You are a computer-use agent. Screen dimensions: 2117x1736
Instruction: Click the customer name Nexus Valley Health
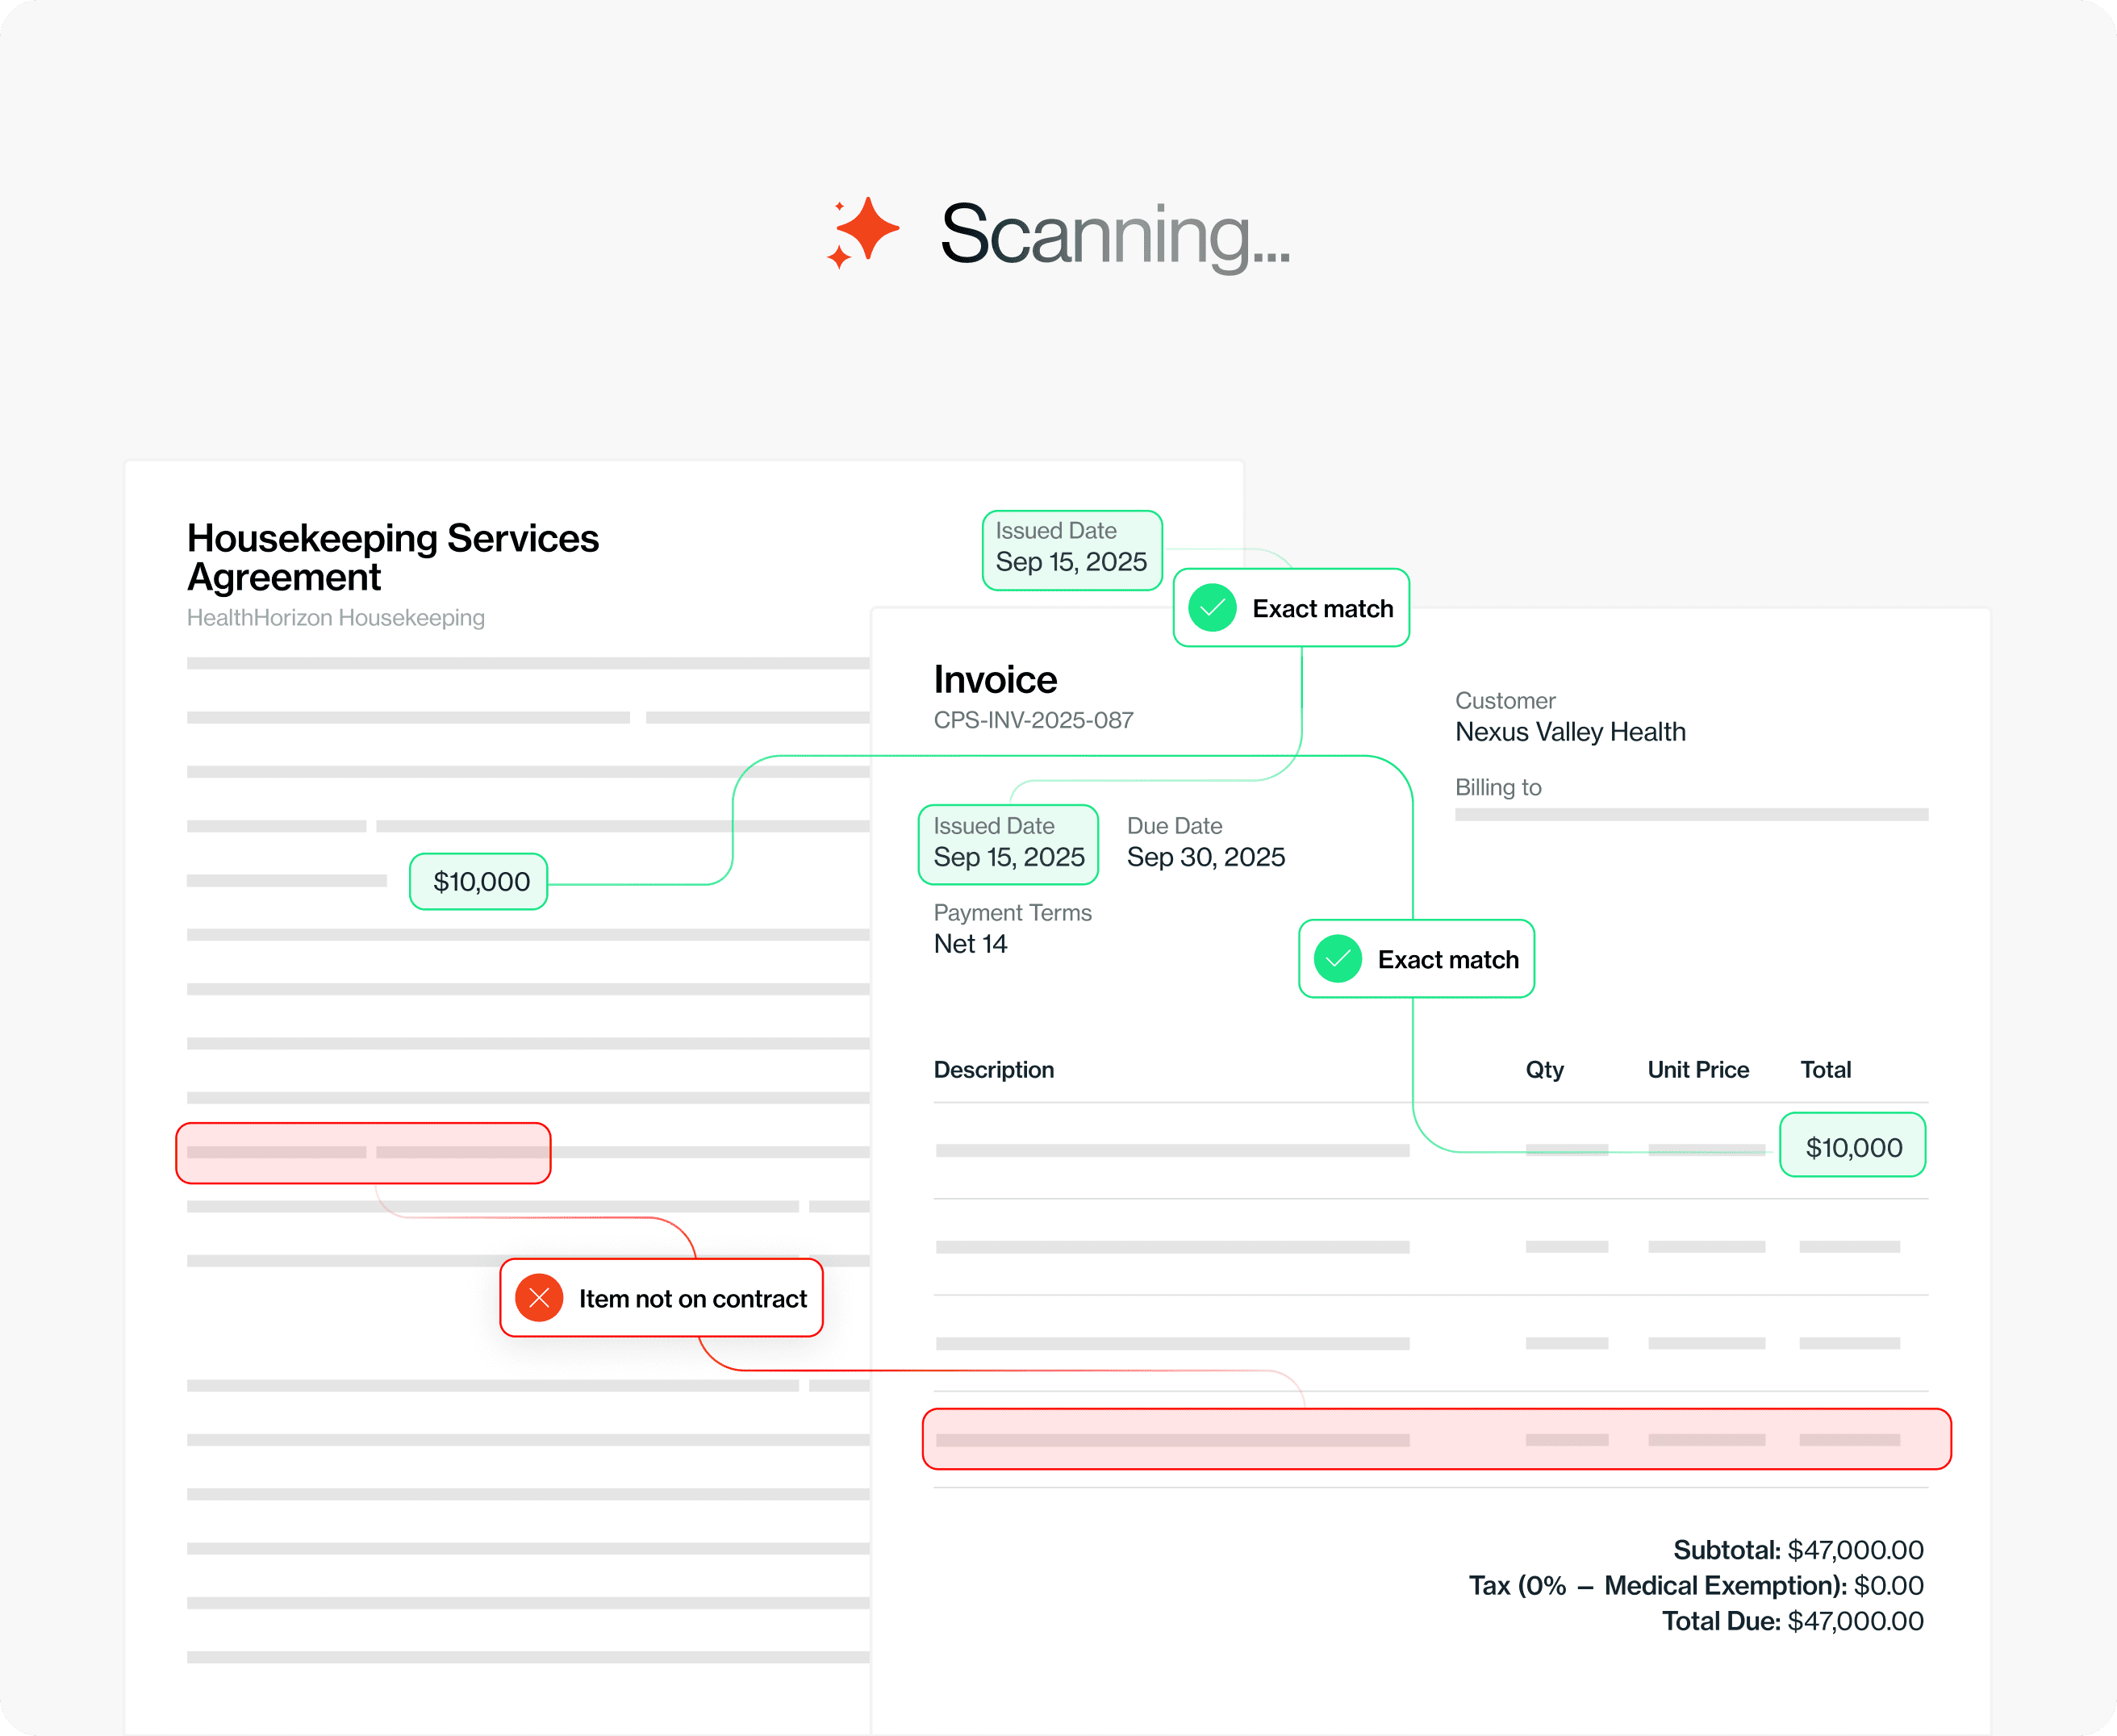coord(1570,732)
